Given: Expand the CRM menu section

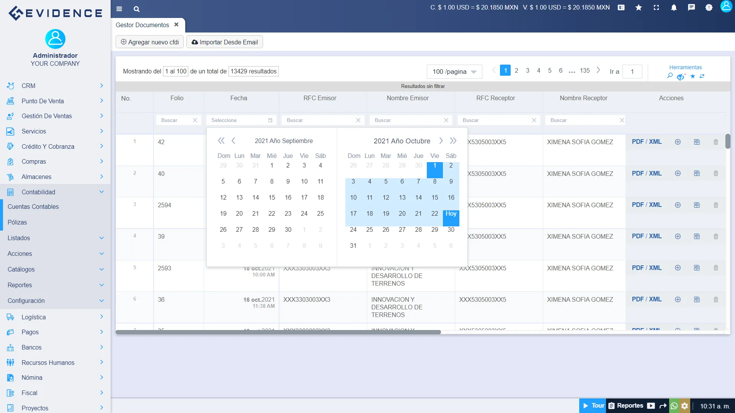Looking at the screenshot, I should click(x=55, y=86).
